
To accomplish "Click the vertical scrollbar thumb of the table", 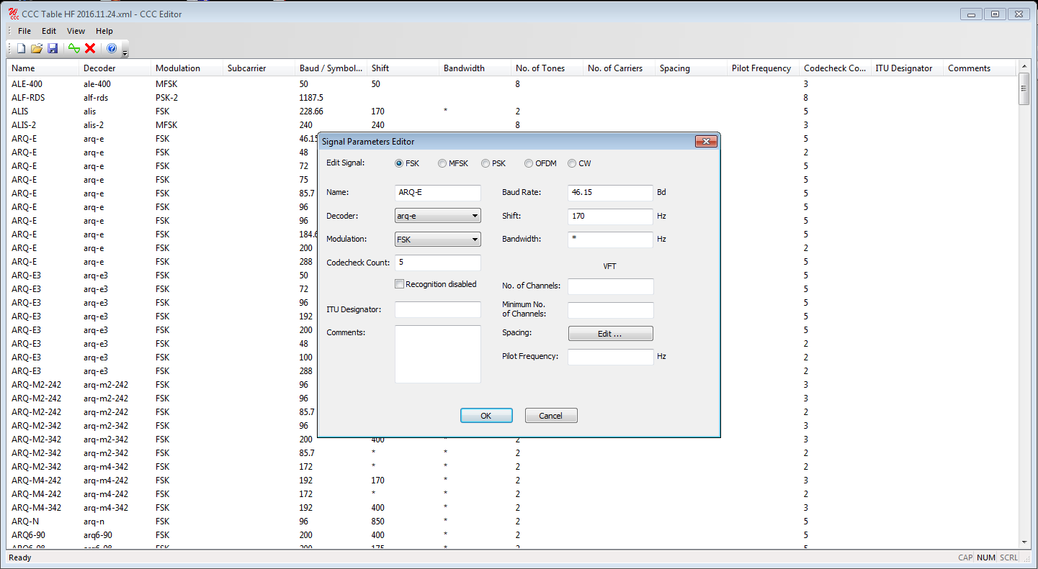I will pyautogui.click(x=1024, y=88).
